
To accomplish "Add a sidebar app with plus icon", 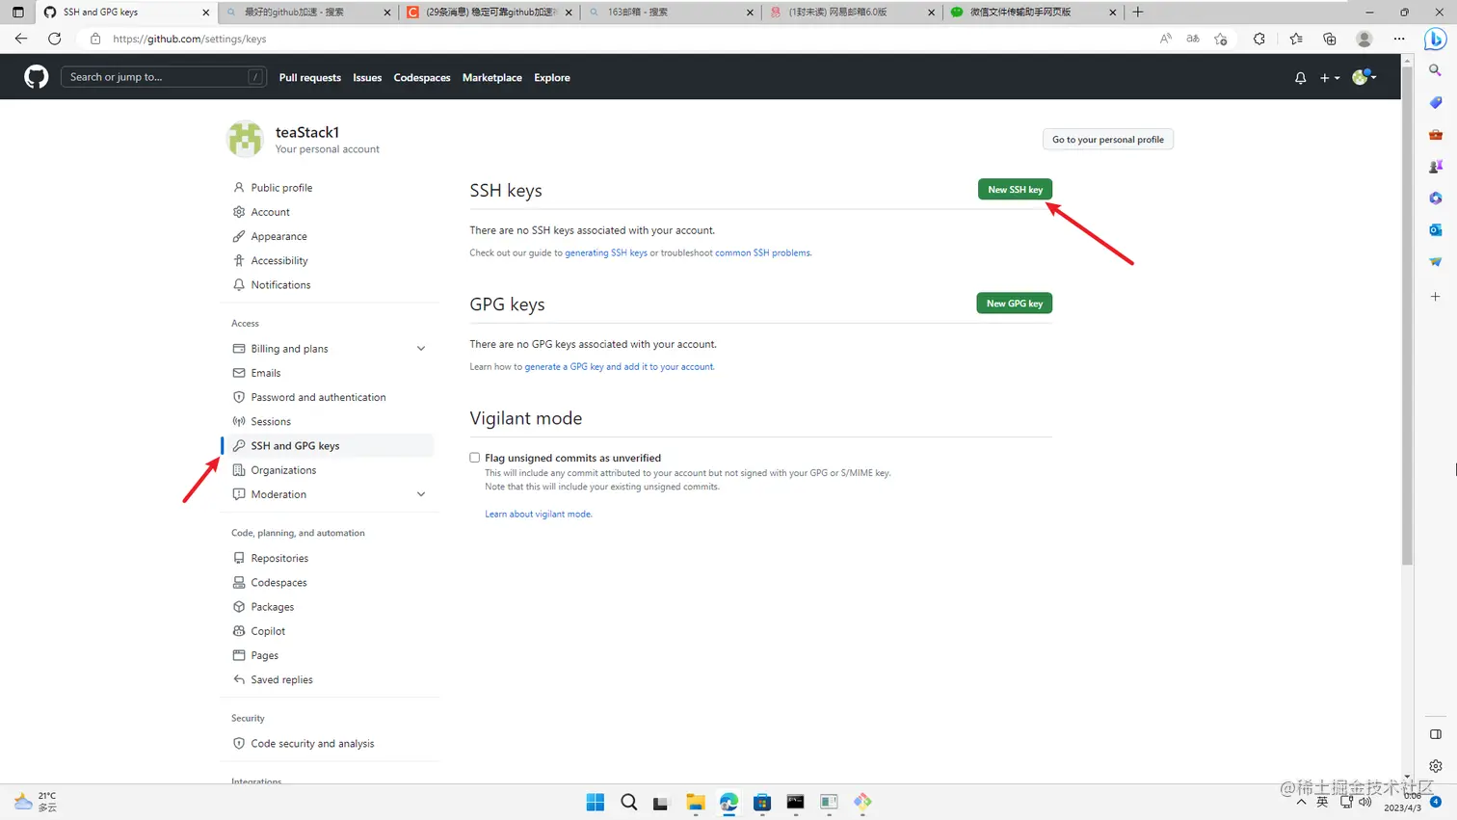I will [1435, 297].
